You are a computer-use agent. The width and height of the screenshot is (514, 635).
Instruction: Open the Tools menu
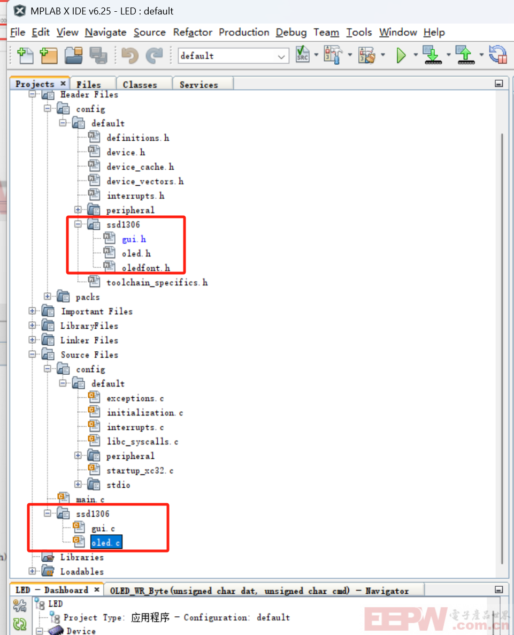359,33
